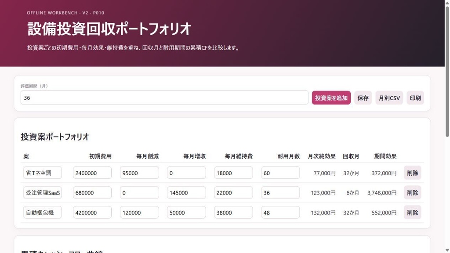Edit the 受注管理SaaS name field
Image resolution: width=450 pixels, height=253 pixels.
(x=43, y=193)
